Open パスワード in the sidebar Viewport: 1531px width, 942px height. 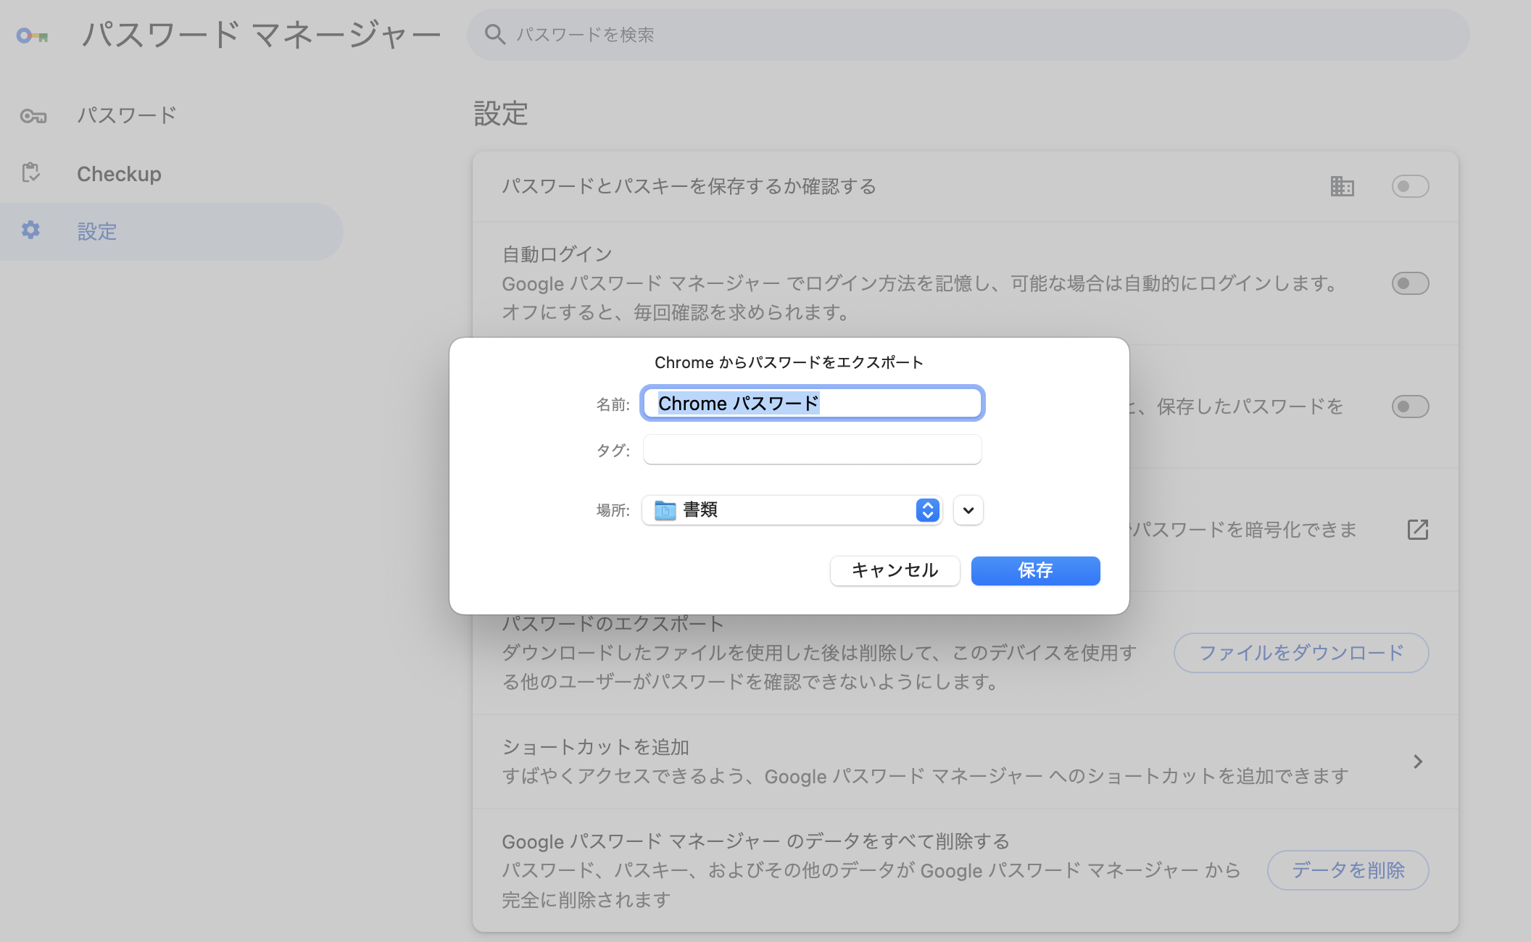tap(171, 115)
